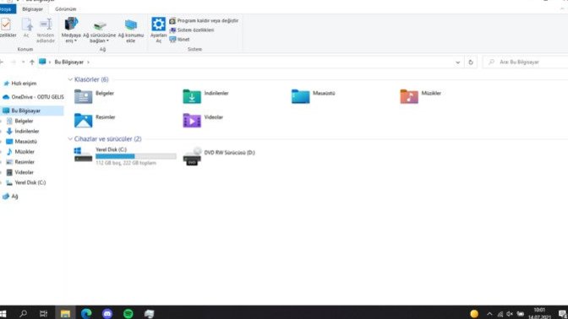Screen dimensions: 568x319
Task: Collapse the Klasörler (6) group
Action: 70,79
